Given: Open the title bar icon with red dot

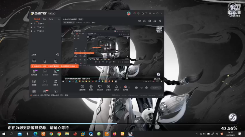Looking at the screenshot, I should (x=135, y=13).
